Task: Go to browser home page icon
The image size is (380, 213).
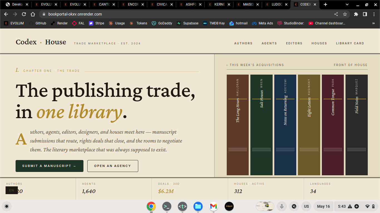Action: coord(33,14)
